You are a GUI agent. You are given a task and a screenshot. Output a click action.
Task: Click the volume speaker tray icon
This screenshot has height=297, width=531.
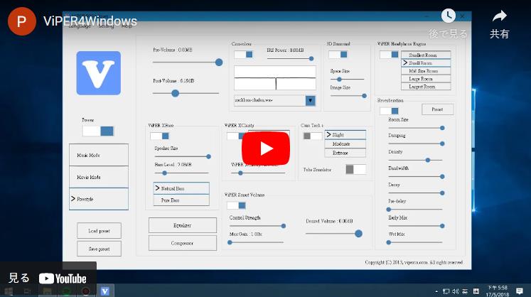pos(456,291)
